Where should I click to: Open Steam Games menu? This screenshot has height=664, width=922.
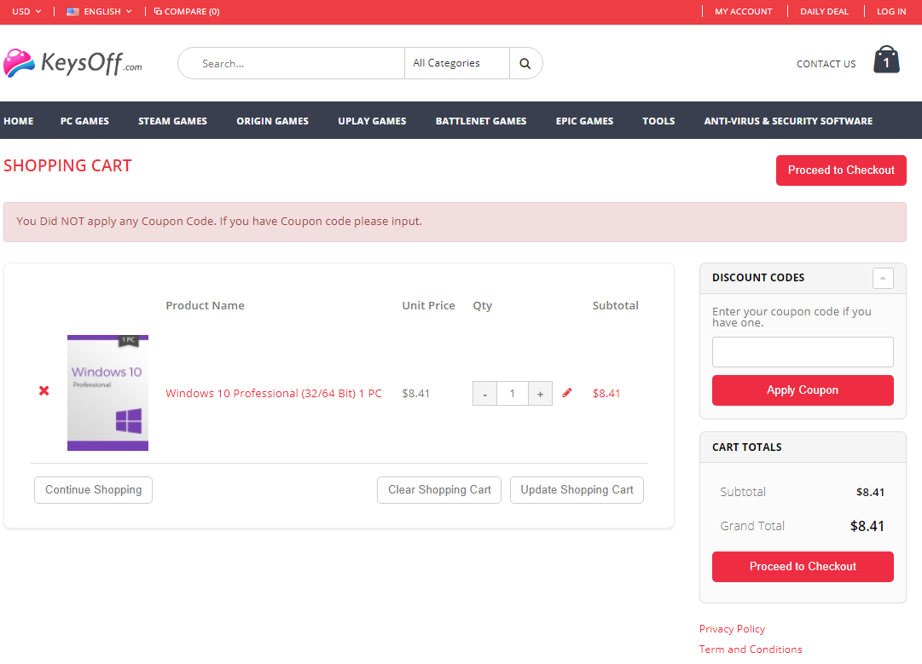(172, 121)
